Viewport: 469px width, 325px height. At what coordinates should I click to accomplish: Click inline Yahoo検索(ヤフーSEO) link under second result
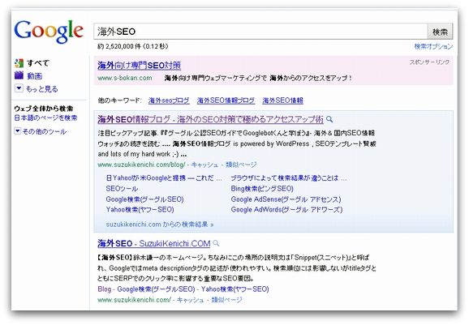[x=234, y=289]
